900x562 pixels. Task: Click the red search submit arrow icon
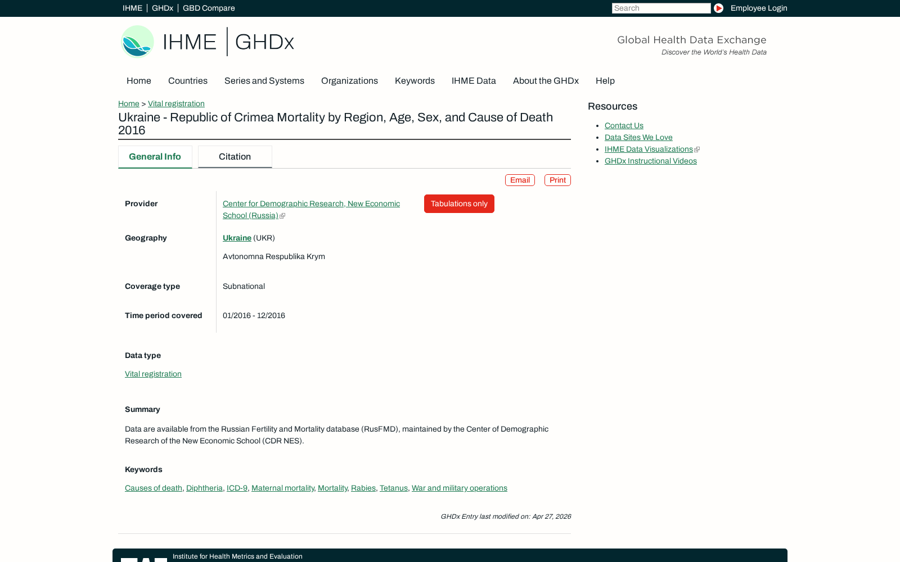pos(718,8)
